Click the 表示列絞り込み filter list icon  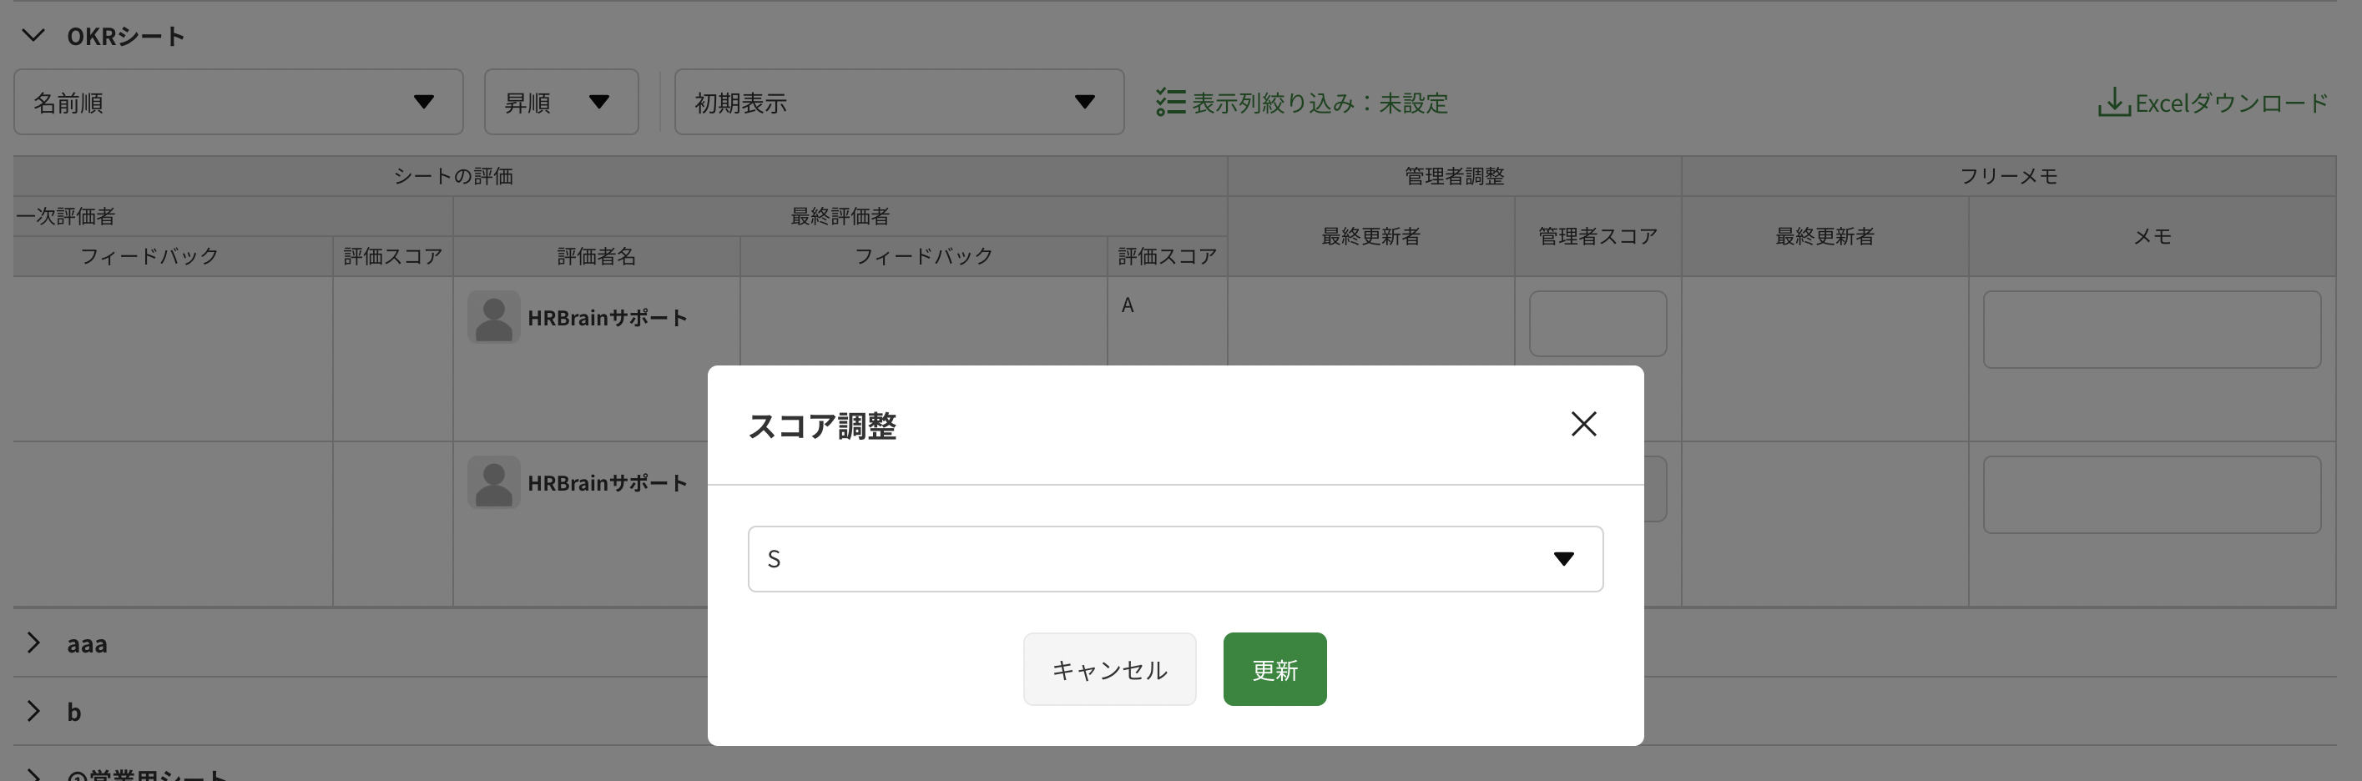tap(1170, 103)
